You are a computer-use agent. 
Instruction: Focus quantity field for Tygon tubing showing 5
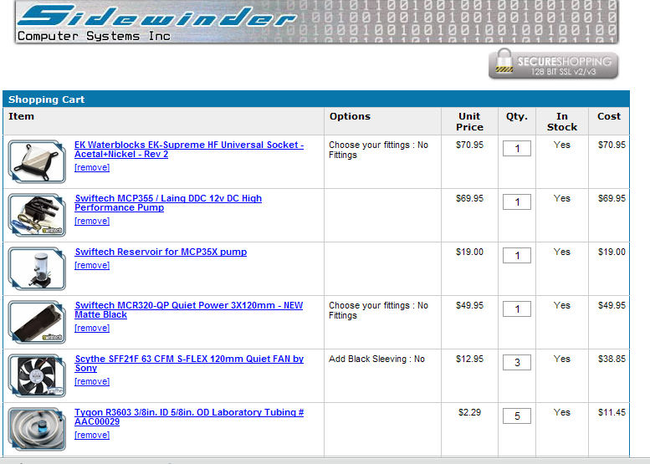click(517, 416)
